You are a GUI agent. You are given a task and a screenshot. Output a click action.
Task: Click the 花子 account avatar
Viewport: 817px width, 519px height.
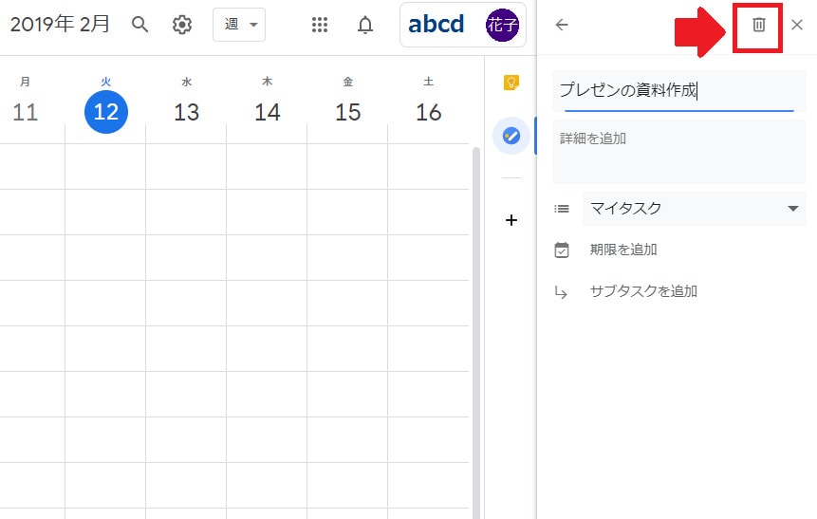point(502,25)
